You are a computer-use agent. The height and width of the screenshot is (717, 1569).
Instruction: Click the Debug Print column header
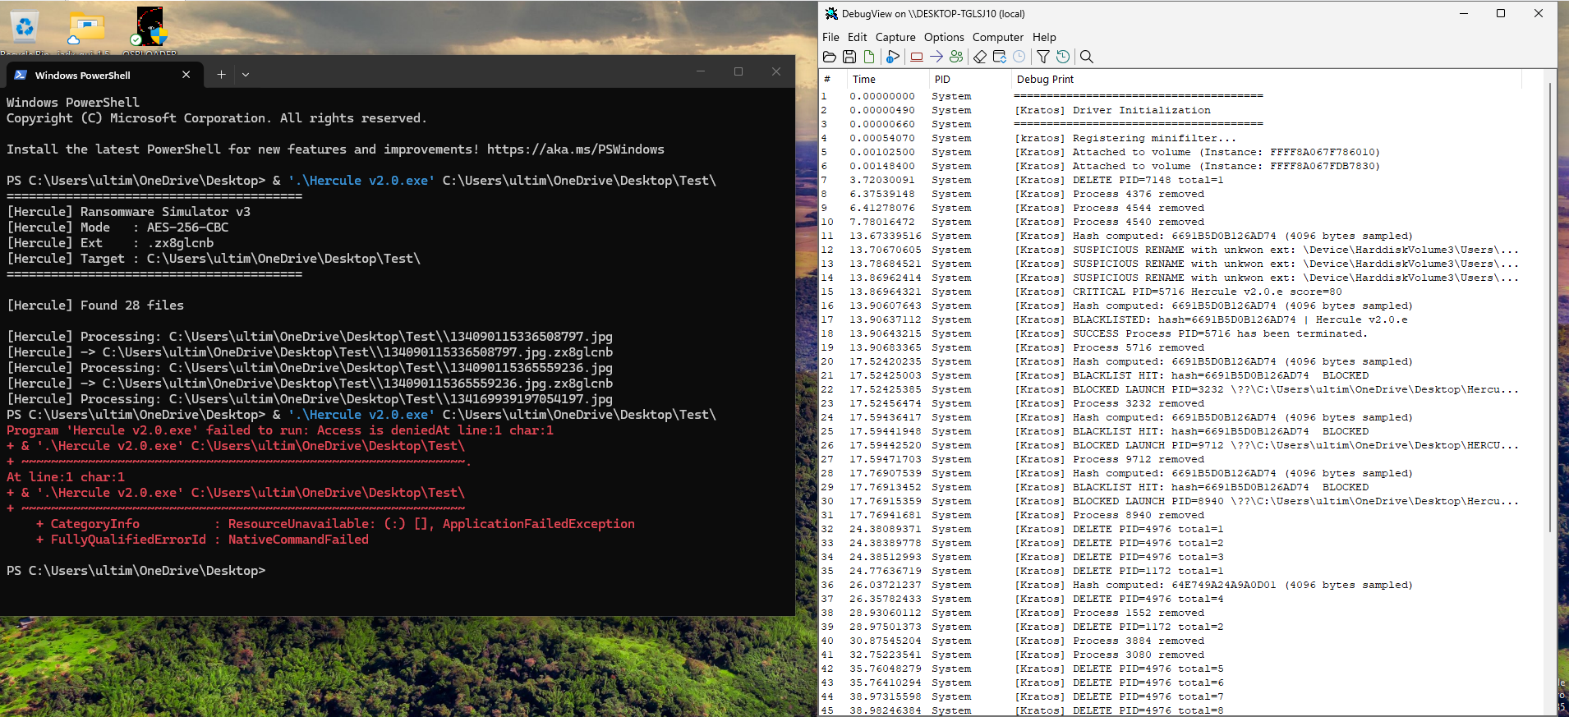coord(1267,80)
